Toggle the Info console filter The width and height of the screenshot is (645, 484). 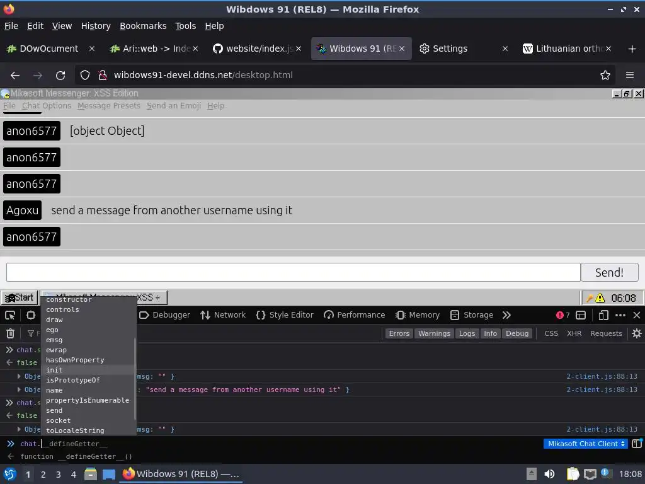pos(490,333)
